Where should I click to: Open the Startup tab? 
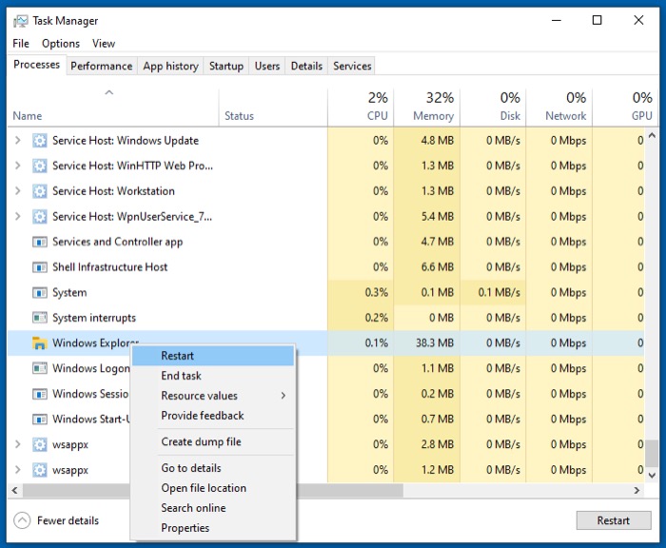[x=226, y=66]
